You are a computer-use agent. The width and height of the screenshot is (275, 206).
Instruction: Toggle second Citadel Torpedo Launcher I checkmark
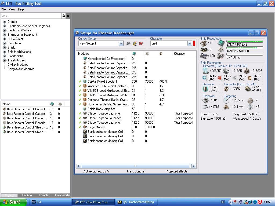coord(80,118)
